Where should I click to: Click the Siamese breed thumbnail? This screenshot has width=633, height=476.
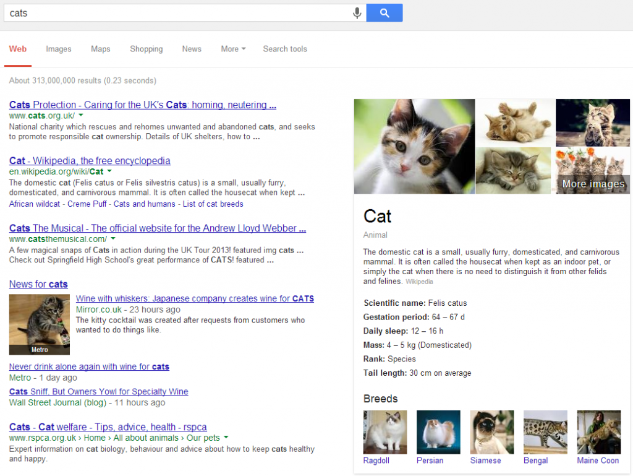pyautogui.click(x=492, y=432)
